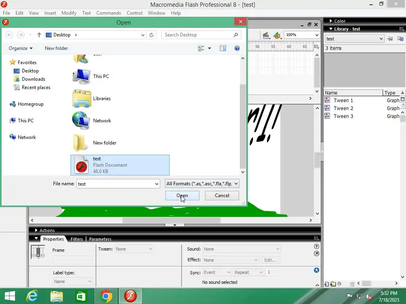Click Library item Properties info icon
The width and height of the screenshot is (406, 304).
coord(339,283)
